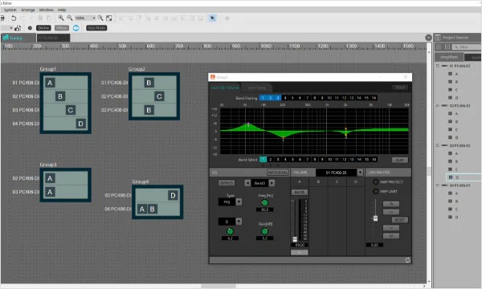Click the Solo Mode button
Screen dimensions: 482x289
point(96,28)
